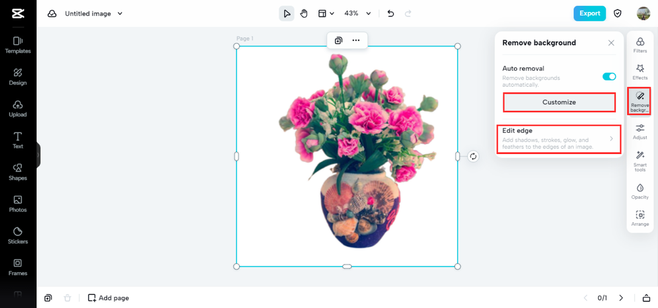This screenshot has width=658, height=308.
Task: Go to the previous page arrow
Action: click(585, 298)
